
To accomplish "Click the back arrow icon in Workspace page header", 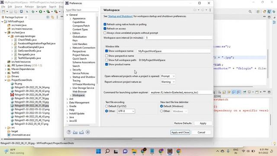I will [195, 10].
